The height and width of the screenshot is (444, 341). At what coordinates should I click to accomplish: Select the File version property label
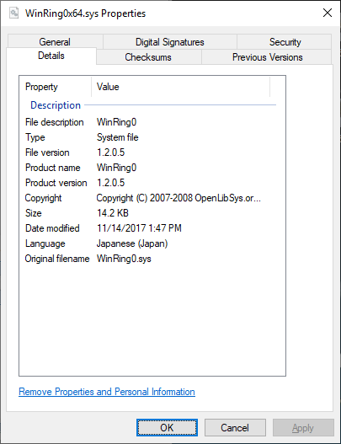(x=47, y=152)
